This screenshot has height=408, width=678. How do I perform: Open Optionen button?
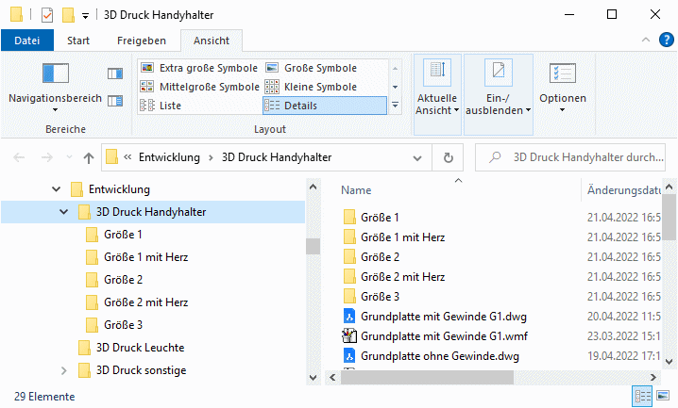[x=563, y=89]
